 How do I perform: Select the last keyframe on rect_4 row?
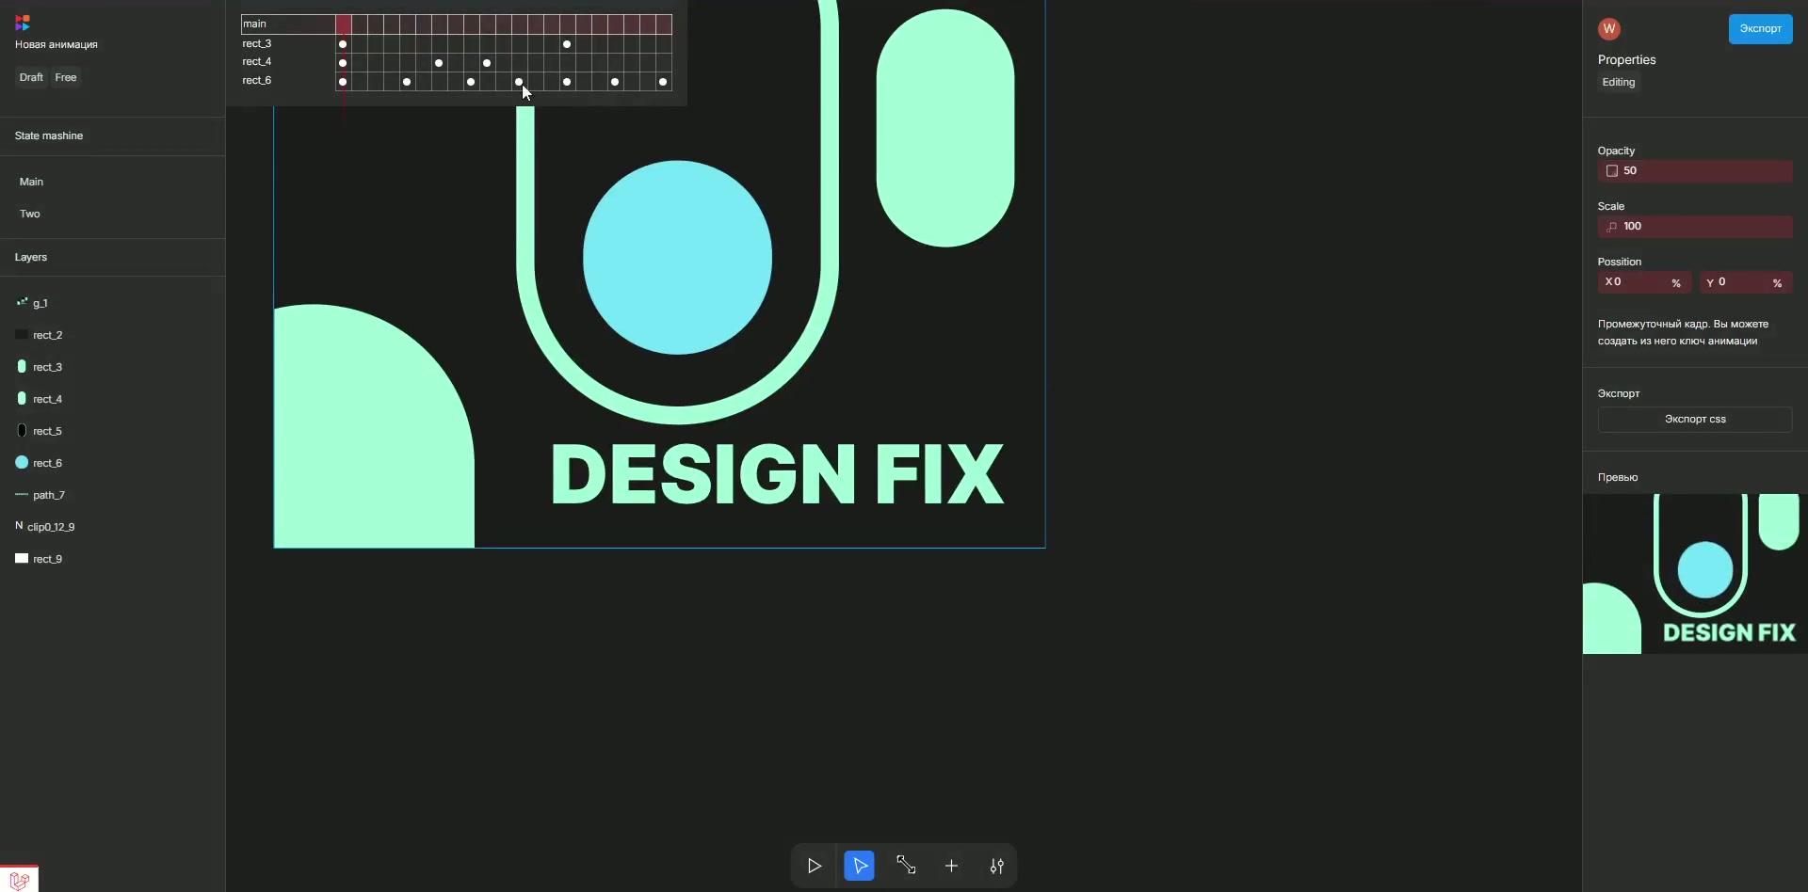[487, 63]
